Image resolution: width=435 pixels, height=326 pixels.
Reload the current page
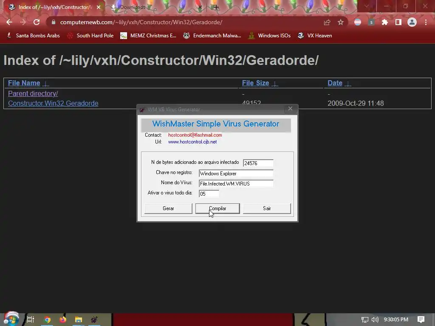(37, 22)
